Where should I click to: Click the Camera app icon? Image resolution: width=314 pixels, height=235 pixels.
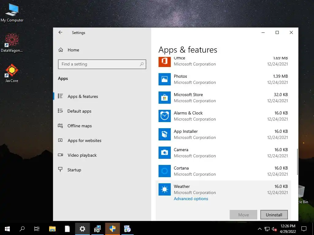point(164,153)
